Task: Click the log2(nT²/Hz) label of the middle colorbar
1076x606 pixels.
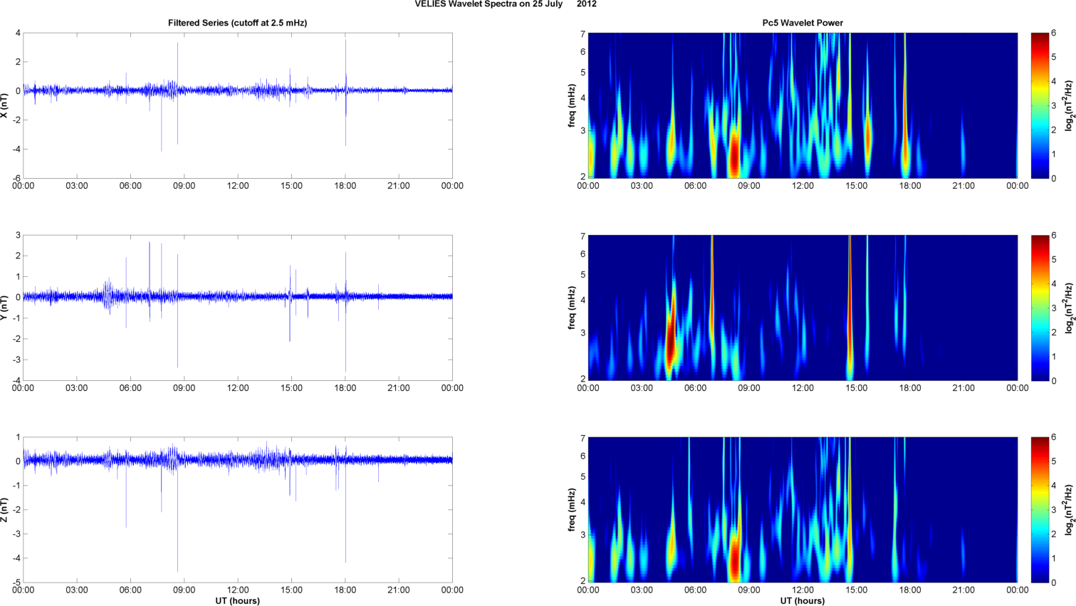Action: point(1069,308)
